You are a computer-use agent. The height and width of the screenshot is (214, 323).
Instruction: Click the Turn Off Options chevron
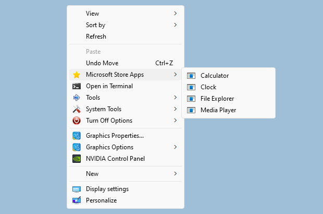point(175,121)
